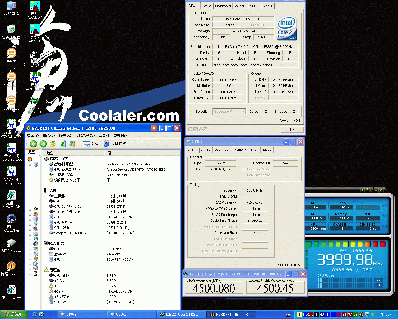Click the Core Speed 4000.1 MHz field
Image resolution: width=398 pixels, height=319 pixels.
[x=227, y=80]
